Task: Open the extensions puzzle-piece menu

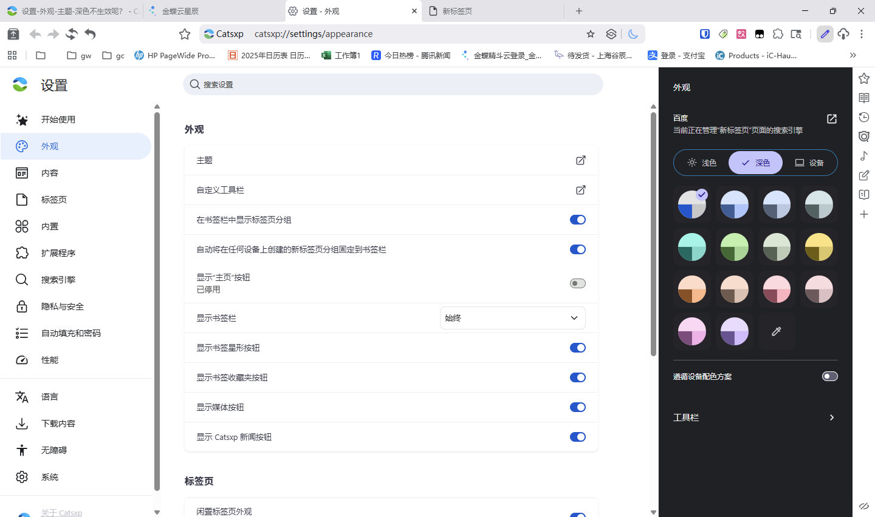Action: [778, 34]
